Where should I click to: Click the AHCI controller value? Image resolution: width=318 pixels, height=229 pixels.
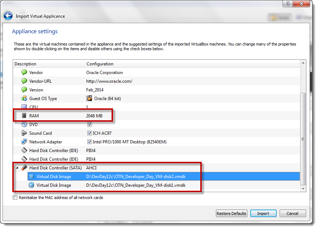(x=92, y=168)
